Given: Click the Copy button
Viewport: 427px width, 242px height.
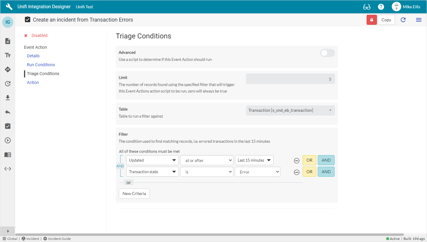Looking at the screenshot, I should tap(386, 20).
